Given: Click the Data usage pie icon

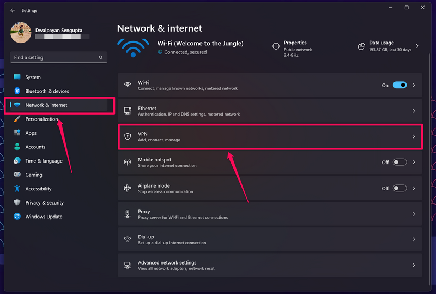Looking at the screenshot, I should tap(361, 46).
